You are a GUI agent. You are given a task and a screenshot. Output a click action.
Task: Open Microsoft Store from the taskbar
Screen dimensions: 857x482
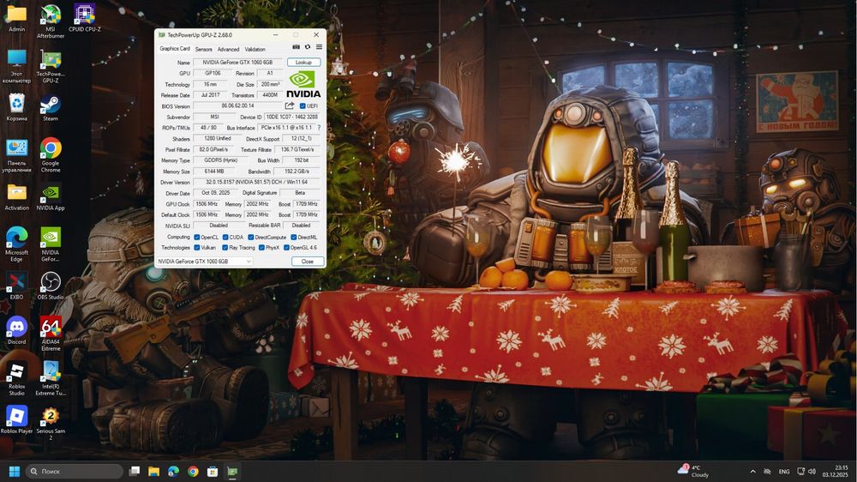click(x=213, y=471)
